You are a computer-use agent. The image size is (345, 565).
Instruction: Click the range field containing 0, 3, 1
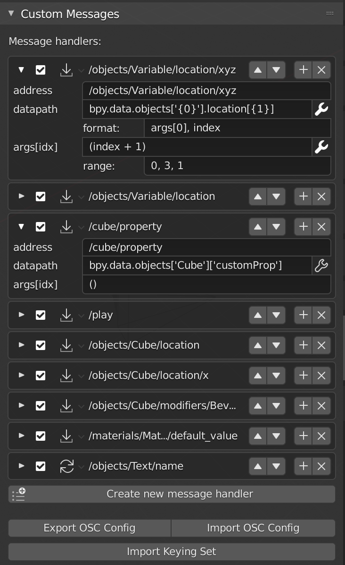(237, 166)
